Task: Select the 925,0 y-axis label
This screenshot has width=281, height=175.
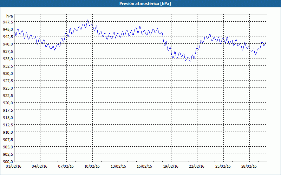Action: pos(8,88)
